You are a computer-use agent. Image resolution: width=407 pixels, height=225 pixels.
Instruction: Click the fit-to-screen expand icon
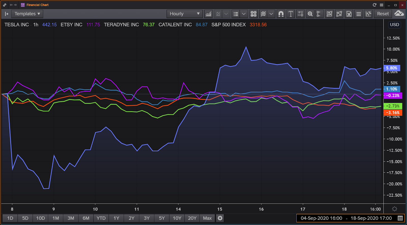[329, 14]
